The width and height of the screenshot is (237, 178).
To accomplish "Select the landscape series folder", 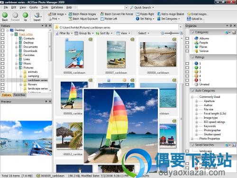I will (x=38, y=89).
